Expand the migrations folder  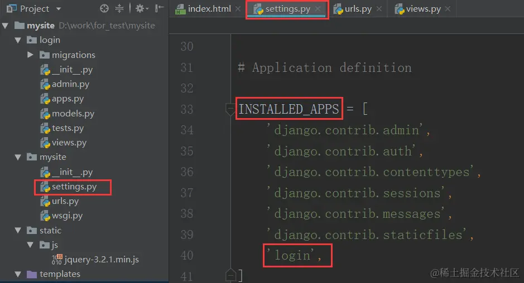(x=30, y=55)
